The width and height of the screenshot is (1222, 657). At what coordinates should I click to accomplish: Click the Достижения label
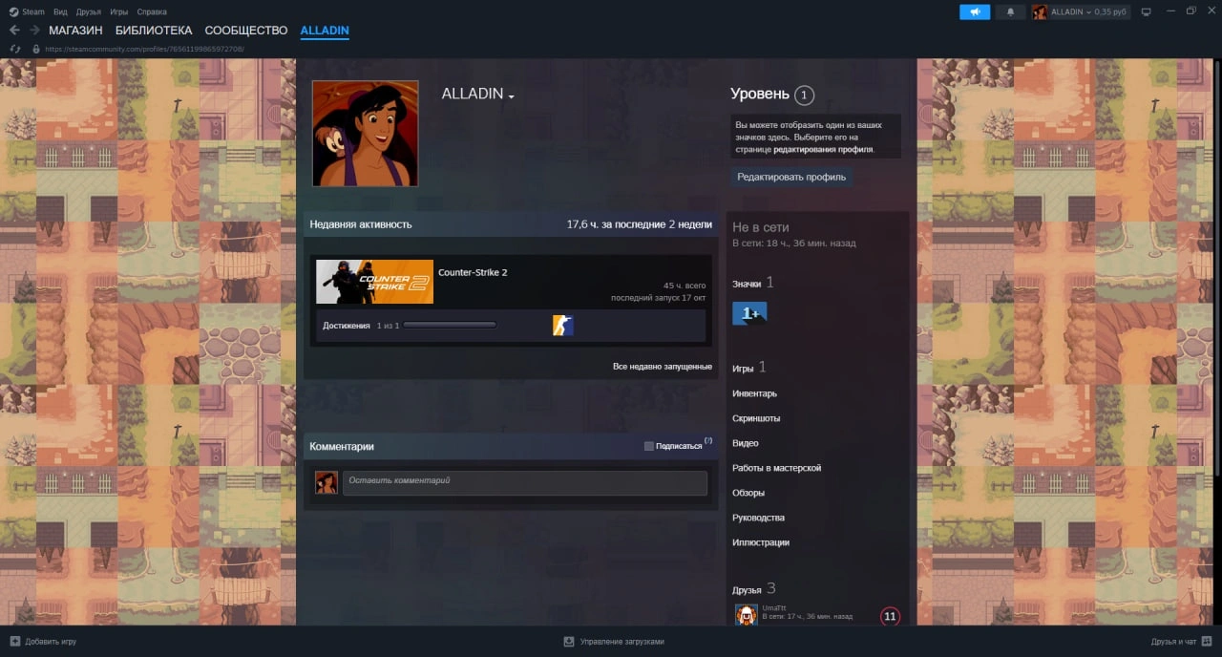[346, 326]
